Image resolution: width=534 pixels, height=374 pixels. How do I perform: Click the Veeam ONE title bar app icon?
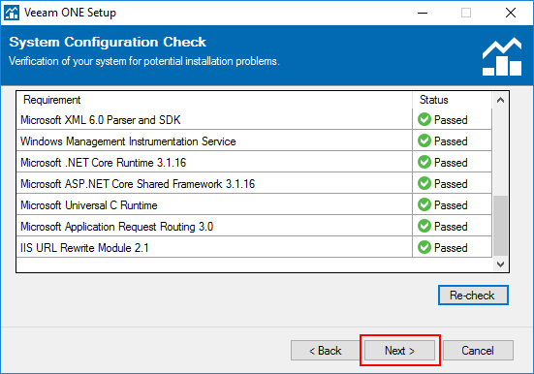[12, 13]
